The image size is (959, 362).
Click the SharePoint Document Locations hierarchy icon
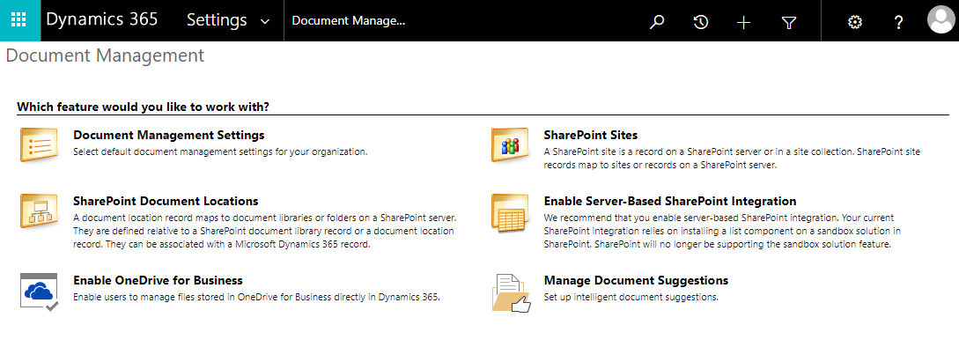[39, 211]
